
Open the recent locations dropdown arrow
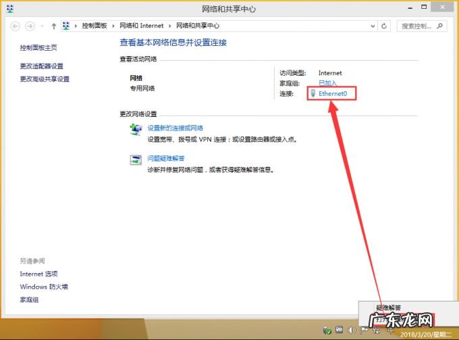[x=42, y=26]
